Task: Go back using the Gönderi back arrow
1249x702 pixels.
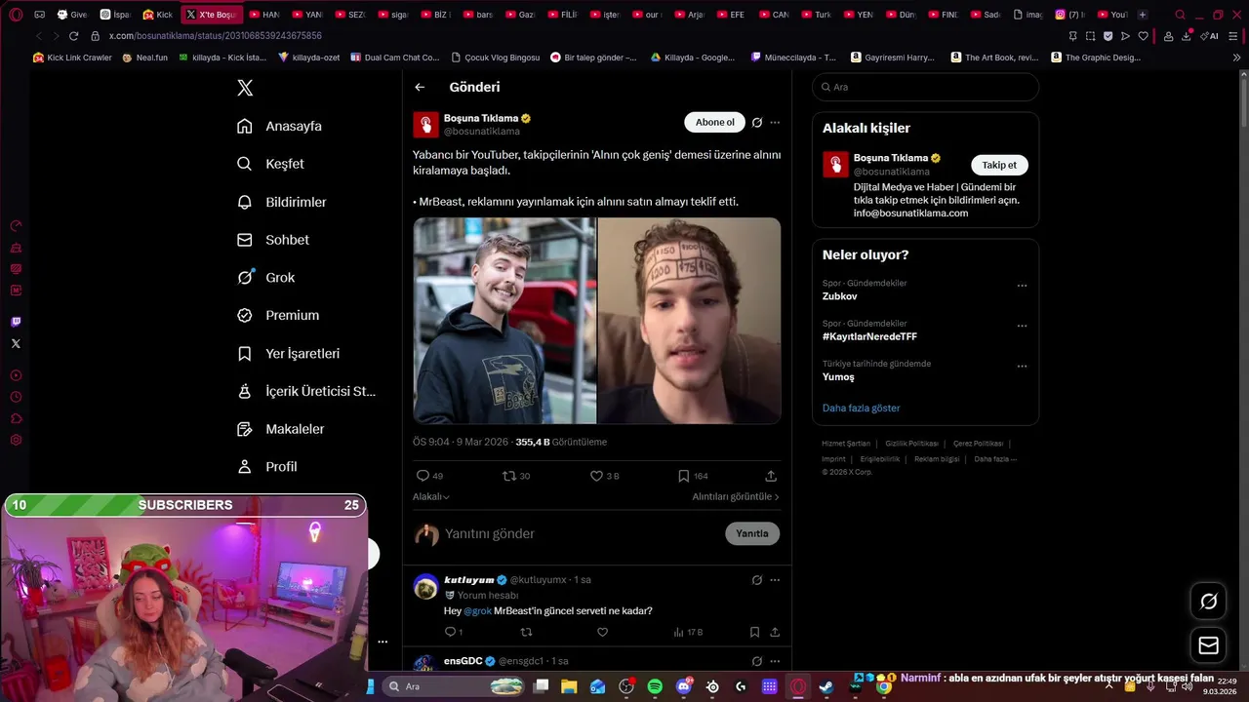Action: (420, 87)
